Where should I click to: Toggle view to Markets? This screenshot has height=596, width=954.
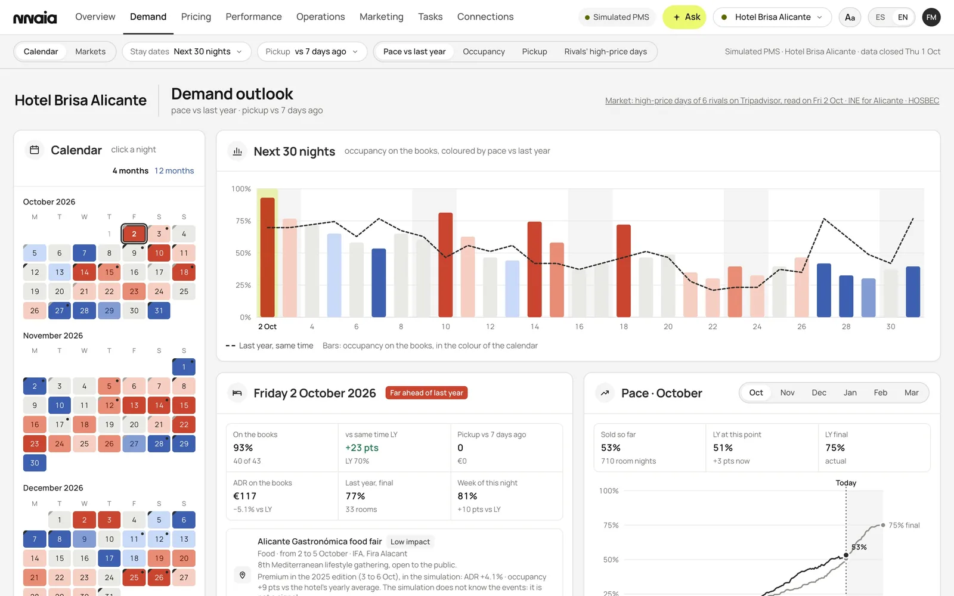point(90,52)
